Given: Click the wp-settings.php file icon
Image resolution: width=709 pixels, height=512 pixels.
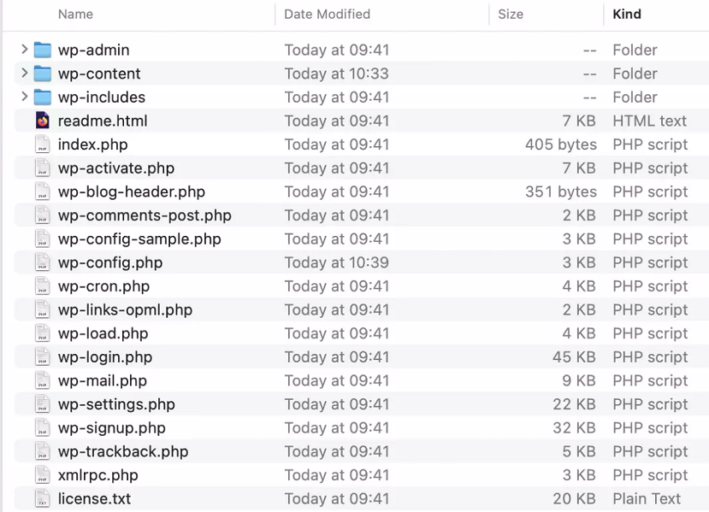Looking at the screenshot, I should pyautogui.click(x=43, y=404).
